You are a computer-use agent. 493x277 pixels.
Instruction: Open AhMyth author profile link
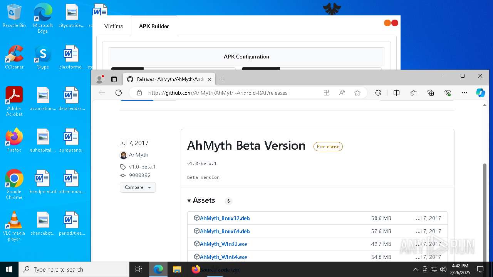click(139, 155)
